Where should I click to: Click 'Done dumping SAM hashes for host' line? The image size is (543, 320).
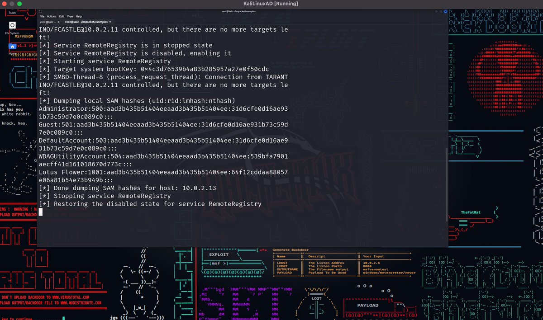(127, 188)
